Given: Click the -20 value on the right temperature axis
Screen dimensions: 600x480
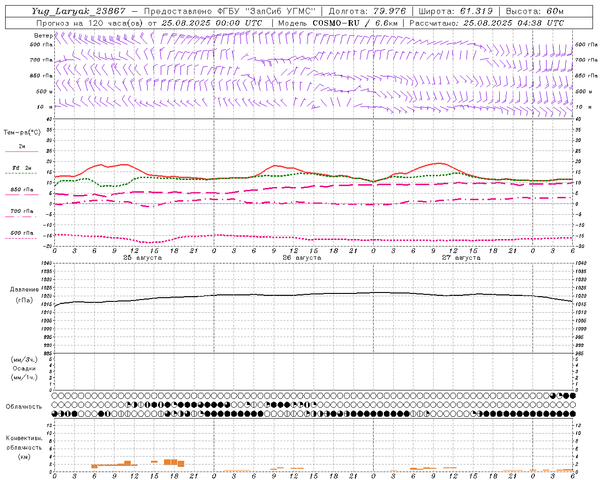Looking at the screenshot, I should (579, 246).
